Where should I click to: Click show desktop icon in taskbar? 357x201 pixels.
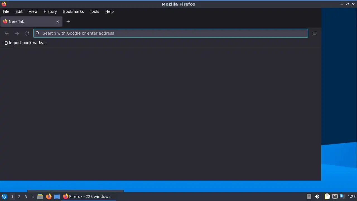click(57, 197)
